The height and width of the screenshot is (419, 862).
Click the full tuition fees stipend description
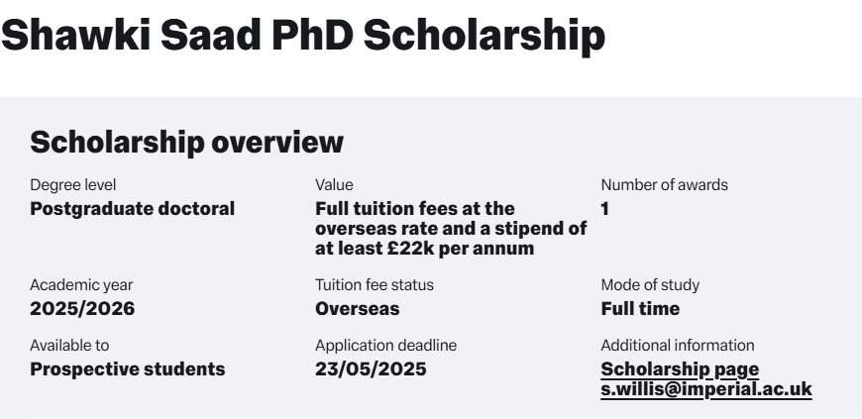[451, 229]
